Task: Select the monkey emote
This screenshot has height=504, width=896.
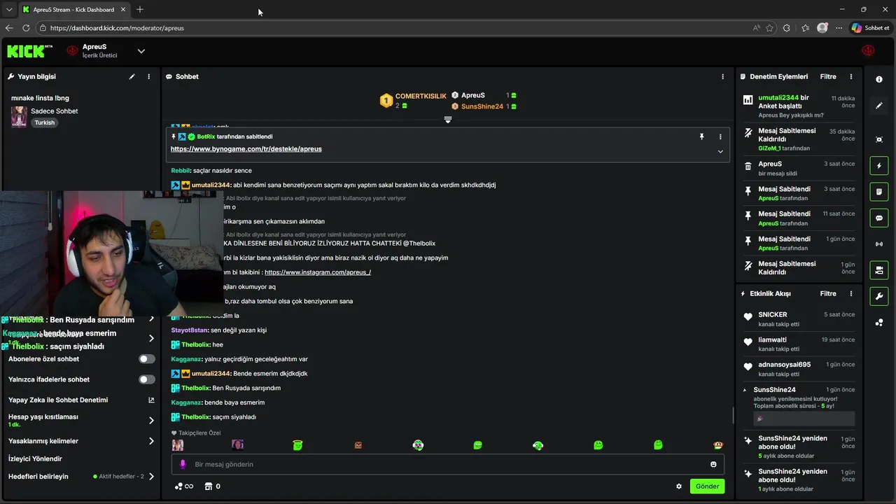Action: [x=718, y=445]
